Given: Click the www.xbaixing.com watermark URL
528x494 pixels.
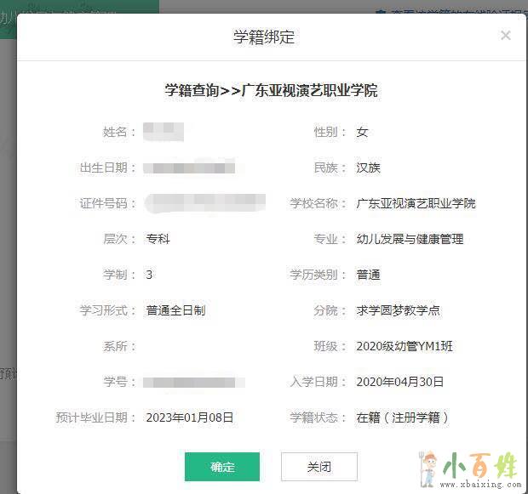Looking at the screenshot, I should pyautogui.click(x=479, y=486).
